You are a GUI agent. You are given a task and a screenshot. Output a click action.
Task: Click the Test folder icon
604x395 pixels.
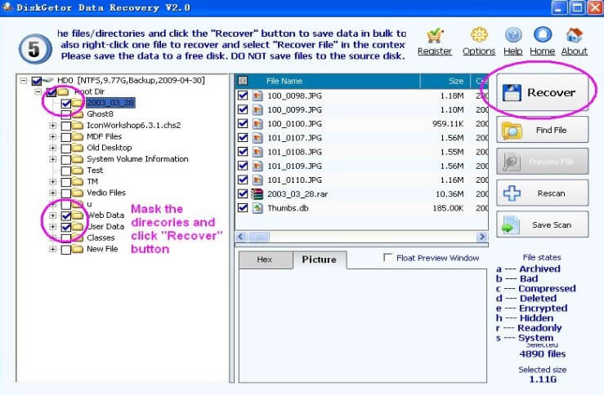click(78, 171)
